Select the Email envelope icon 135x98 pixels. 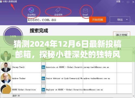pos(85,10)
